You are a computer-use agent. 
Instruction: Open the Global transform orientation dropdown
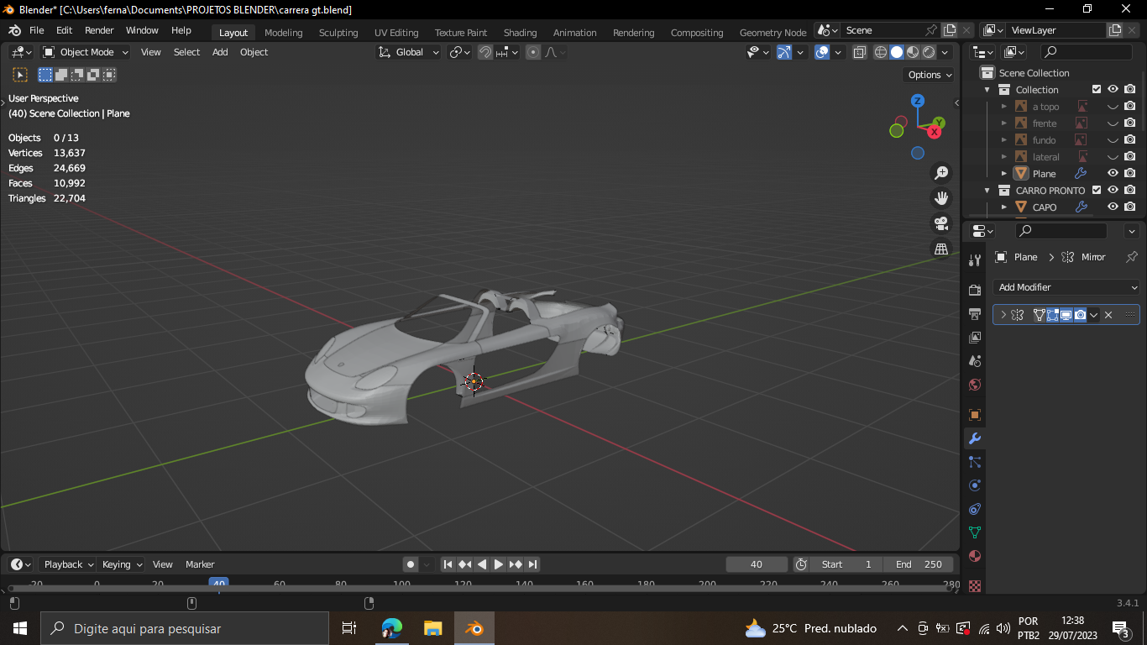pos(409,52)
